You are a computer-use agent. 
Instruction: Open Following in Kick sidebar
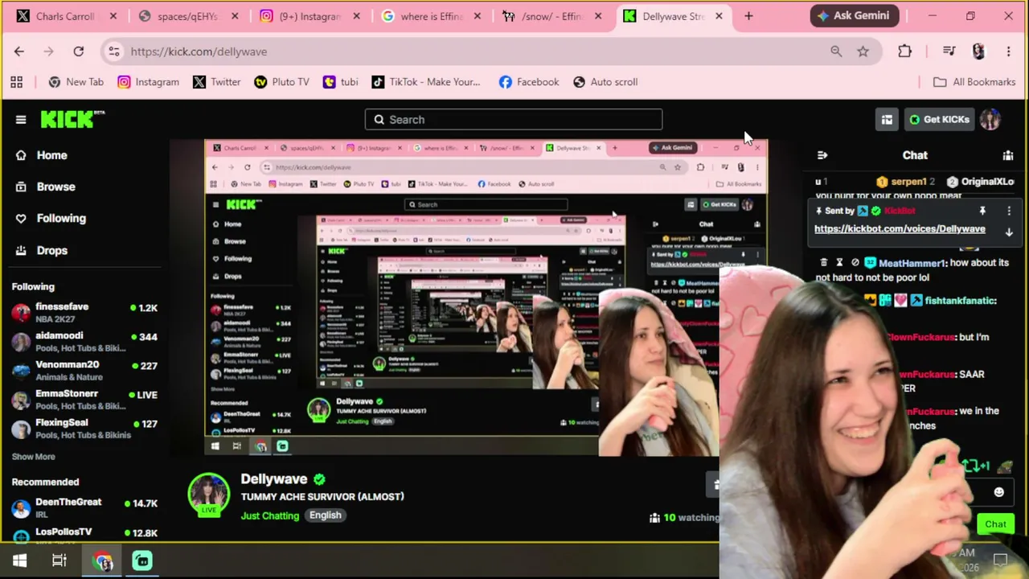click(x=50, y=218)
